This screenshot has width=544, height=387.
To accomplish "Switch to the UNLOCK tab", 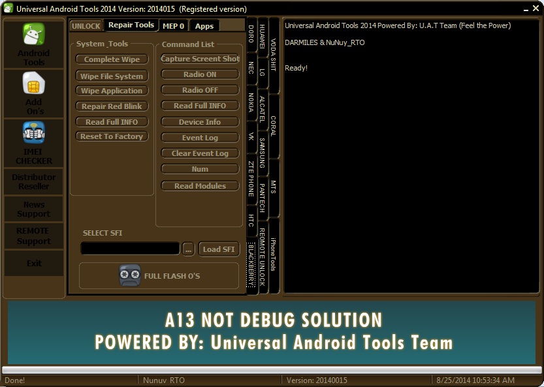I will point(86,26).
